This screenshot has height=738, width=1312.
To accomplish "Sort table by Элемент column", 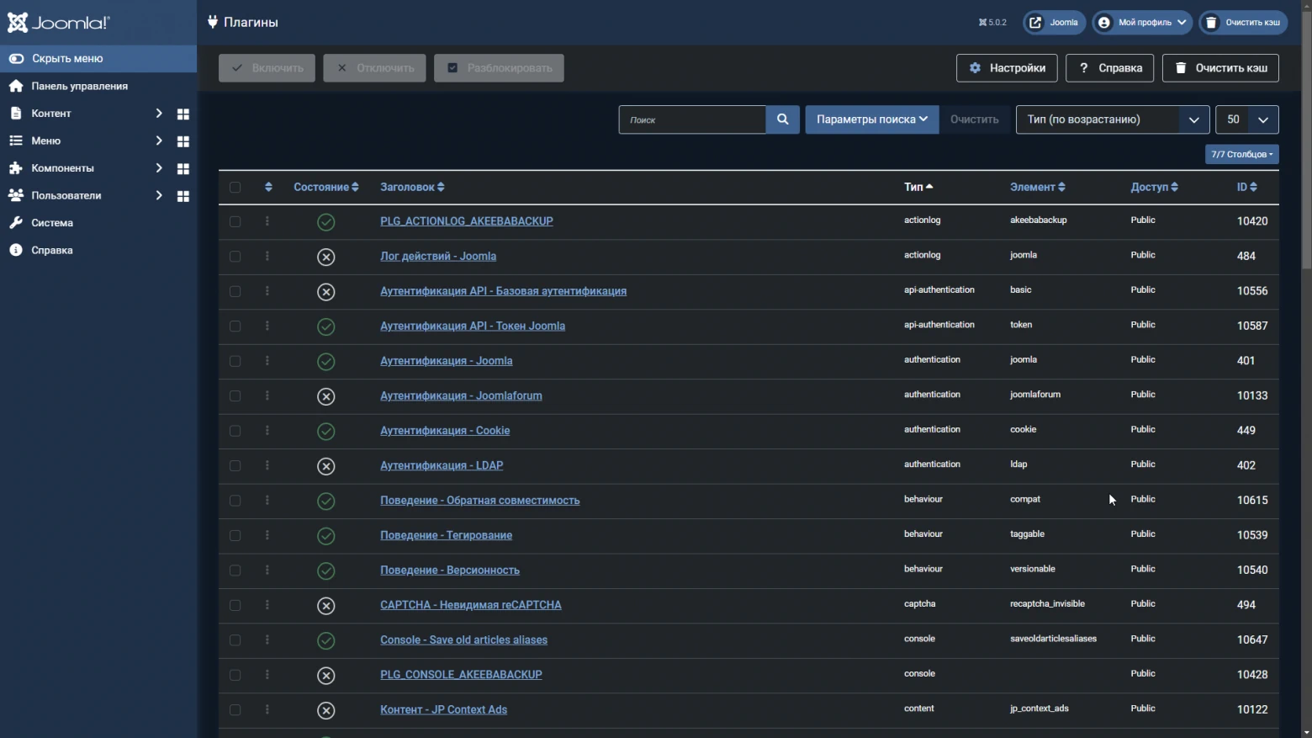I will point(1038,187).
